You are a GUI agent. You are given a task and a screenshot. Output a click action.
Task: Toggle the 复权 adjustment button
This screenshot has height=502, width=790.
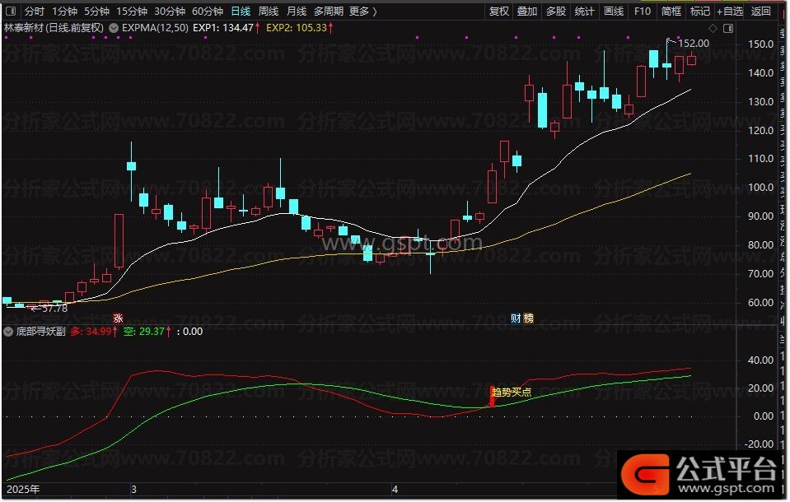coord(499,12)
